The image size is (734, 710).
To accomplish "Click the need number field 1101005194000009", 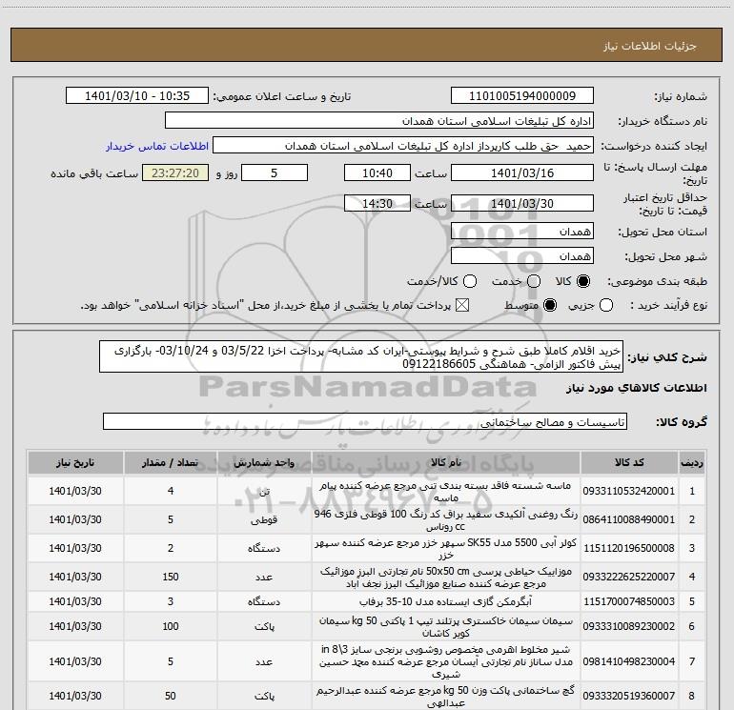I will 522,95.
